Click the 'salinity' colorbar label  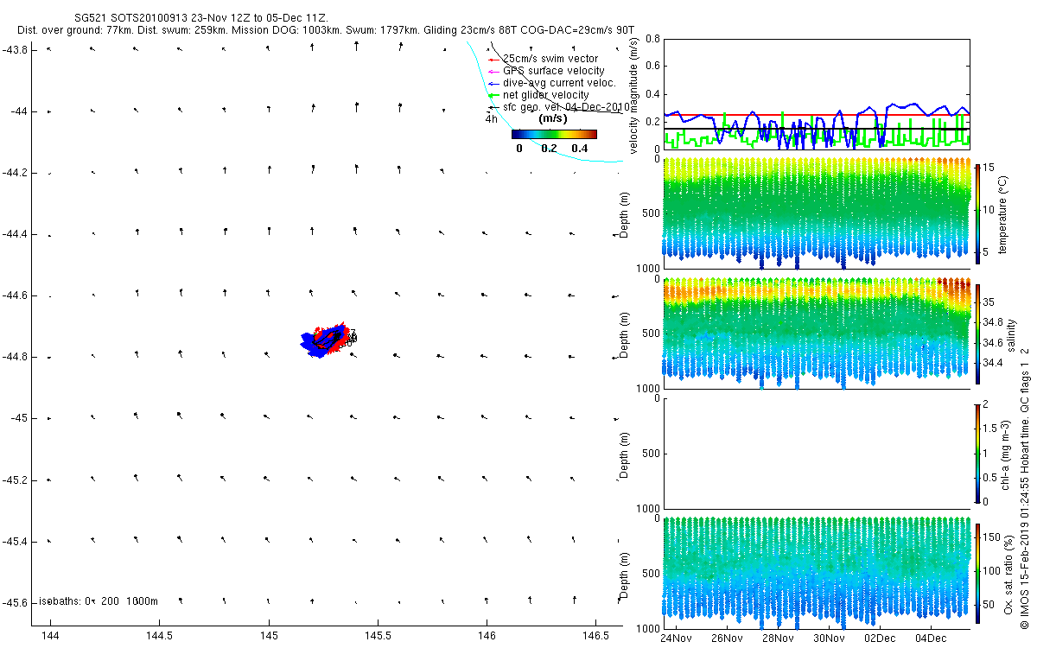(x=1012, y=334)
